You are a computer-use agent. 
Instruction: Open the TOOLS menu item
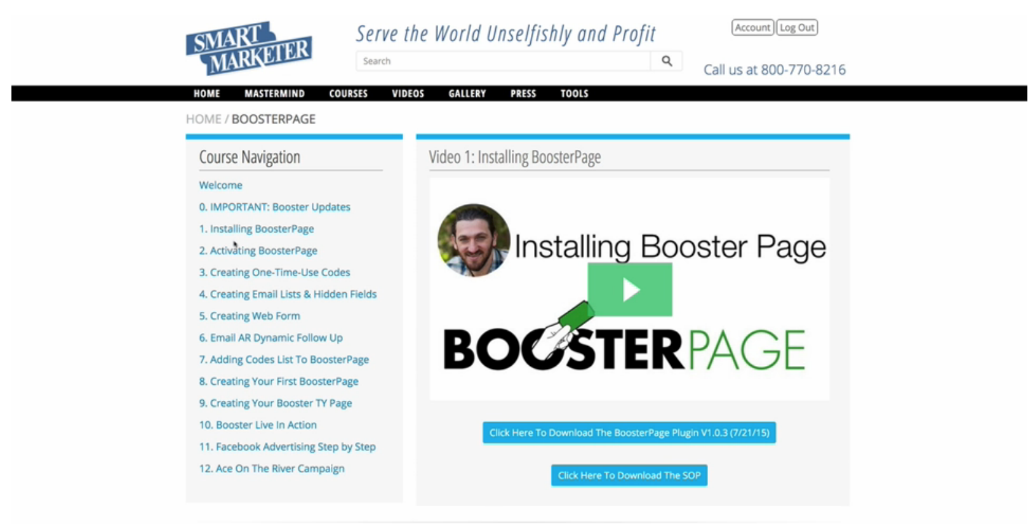(574, 93)
